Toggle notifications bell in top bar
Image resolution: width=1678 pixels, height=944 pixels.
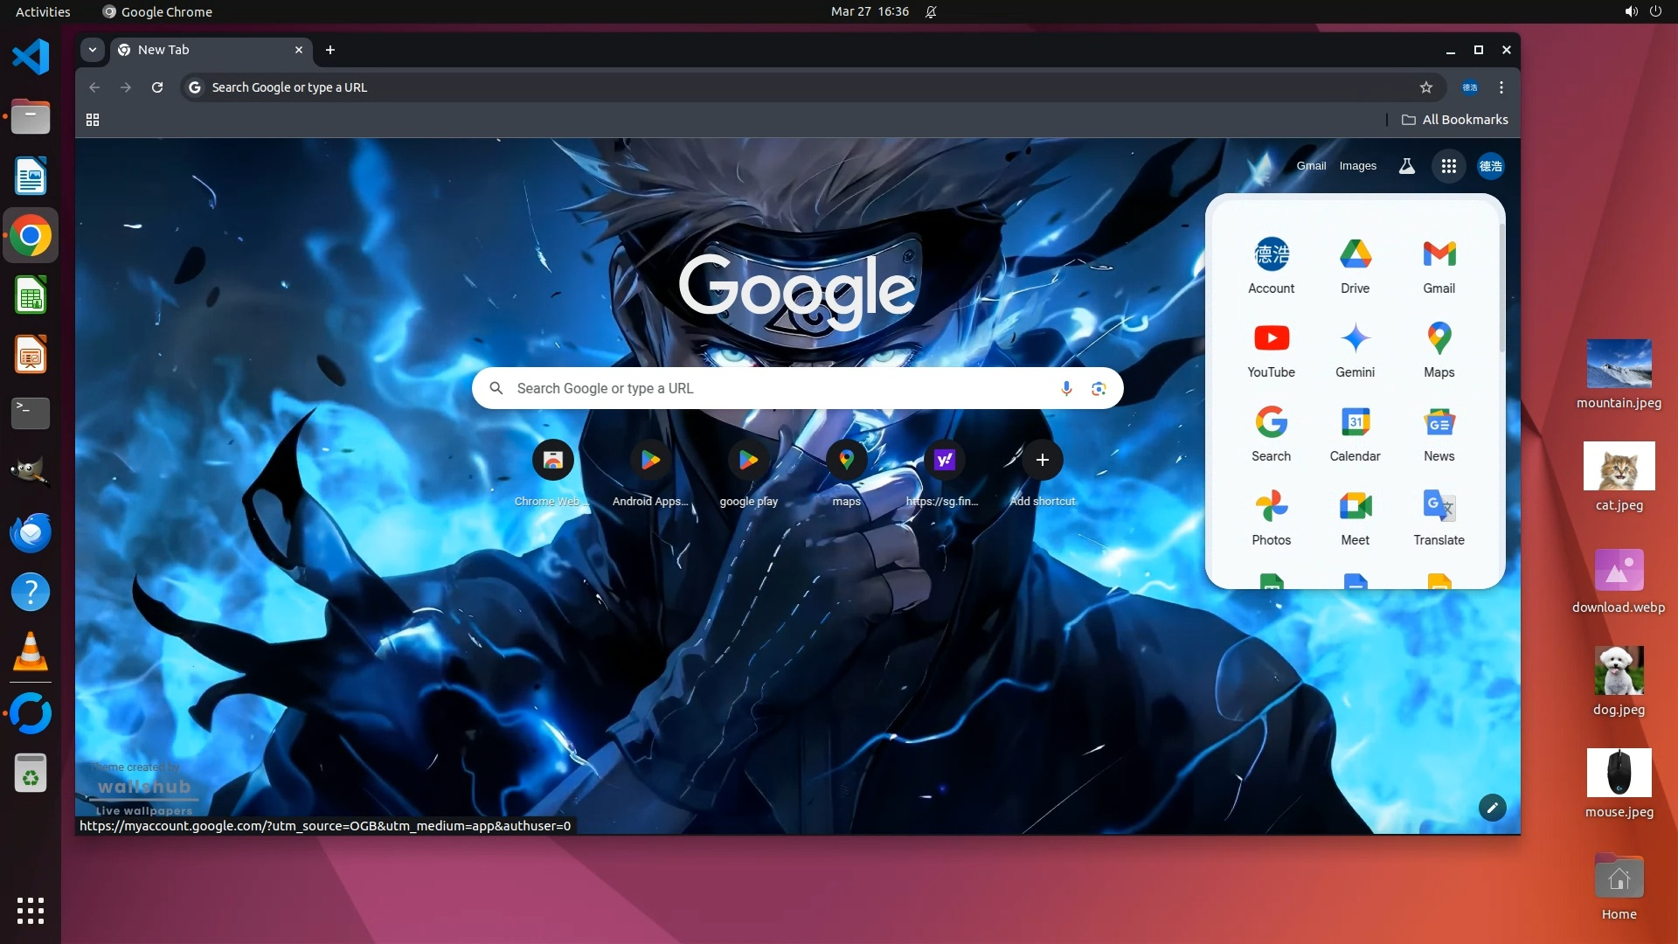931,11
